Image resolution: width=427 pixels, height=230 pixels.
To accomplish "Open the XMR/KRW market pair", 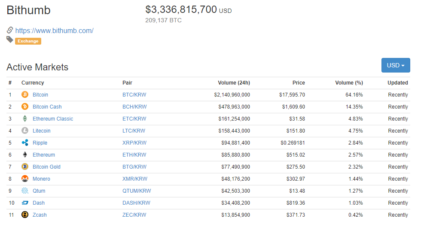I will [x=134, y=179].
